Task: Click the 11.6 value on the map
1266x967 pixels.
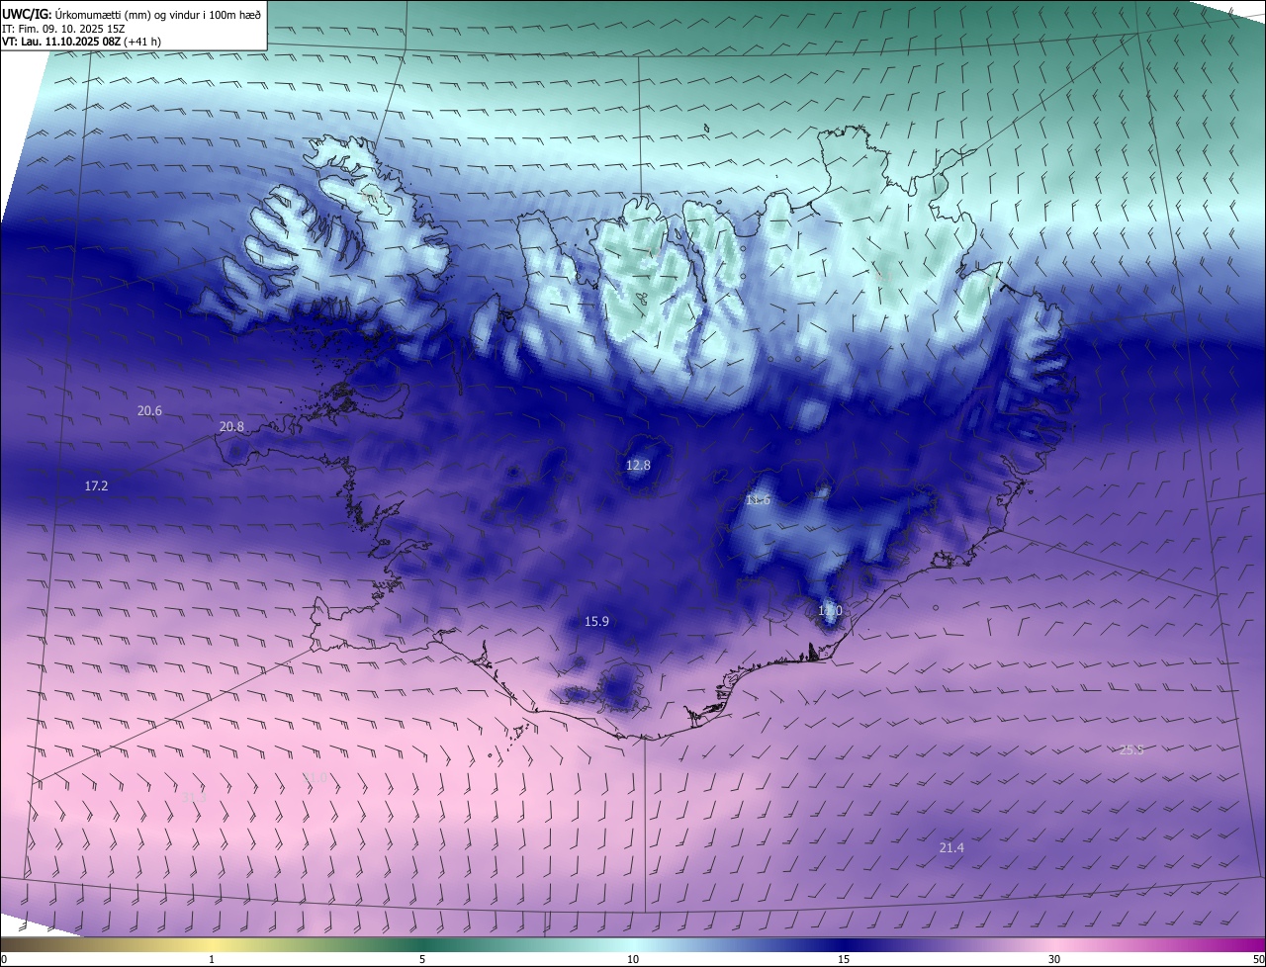Action: click(x=758, y=500)
